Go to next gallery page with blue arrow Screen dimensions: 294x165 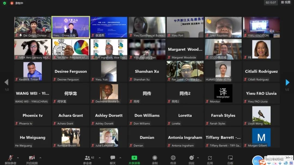pyautogui.click(x=287, y=82)
